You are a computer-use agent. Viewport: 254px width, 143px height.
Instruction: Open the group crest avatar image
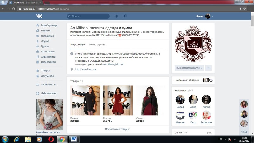193,44
